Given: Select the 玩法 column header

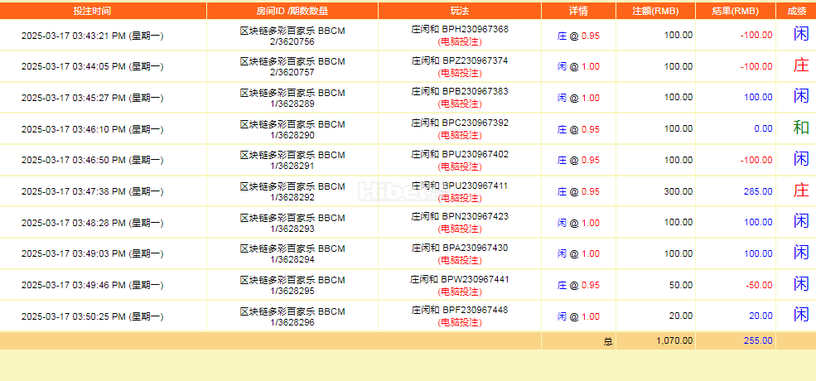Looking at the screenshot, I should tap(459, 11).
